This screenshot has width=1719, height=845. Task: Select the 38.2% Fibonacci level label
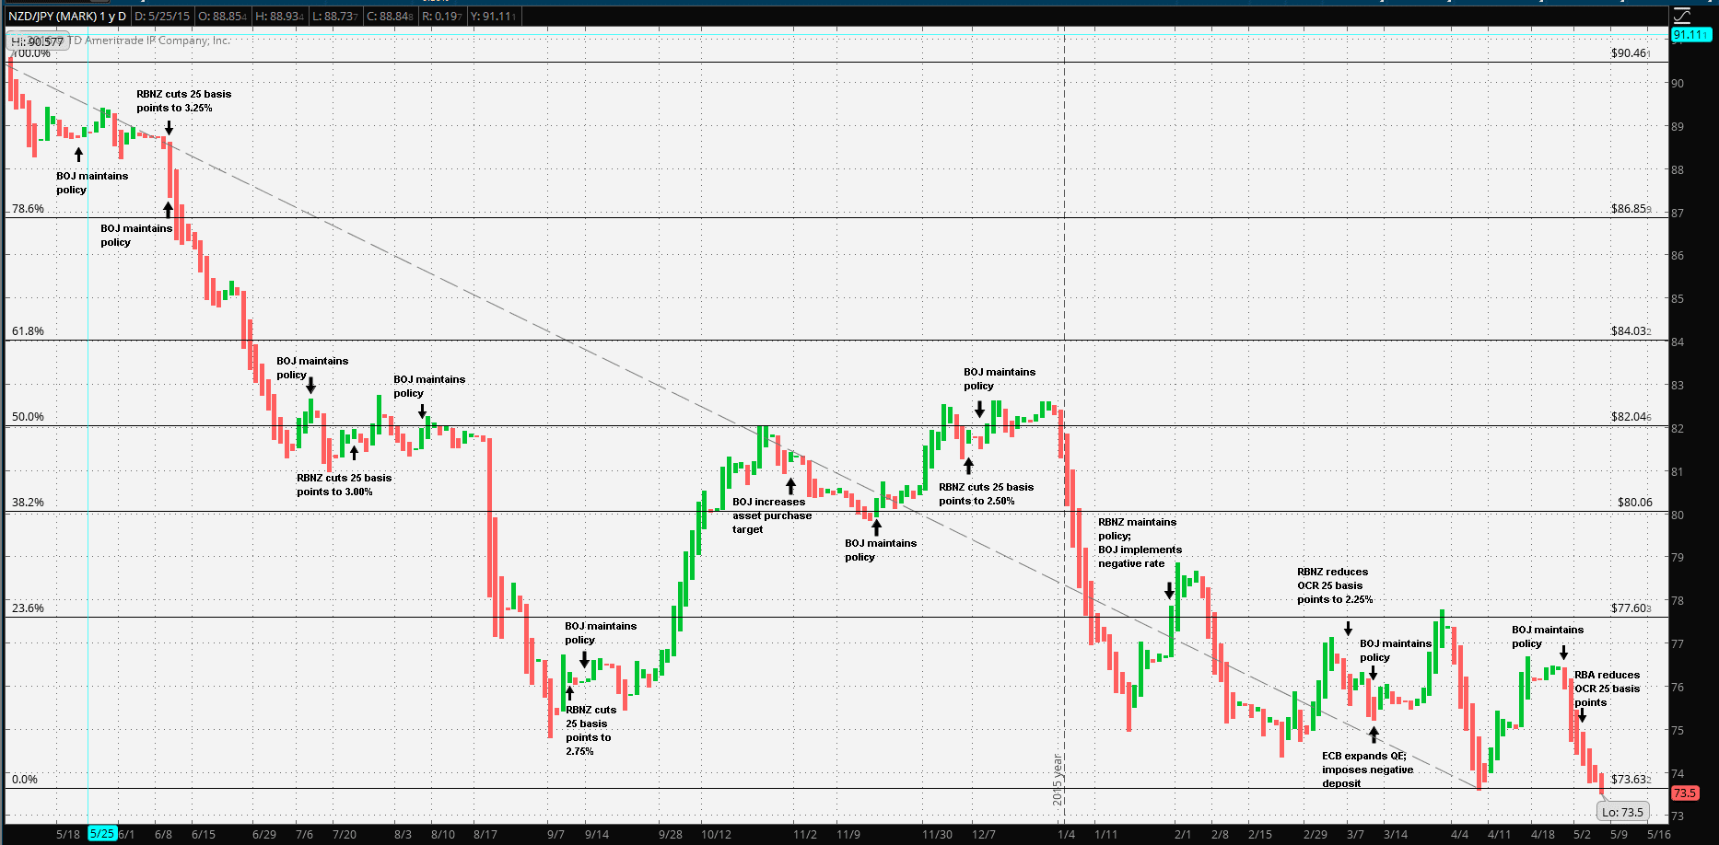[28, 503]
